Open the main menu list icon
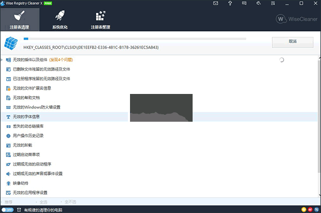 coord(273,3)
